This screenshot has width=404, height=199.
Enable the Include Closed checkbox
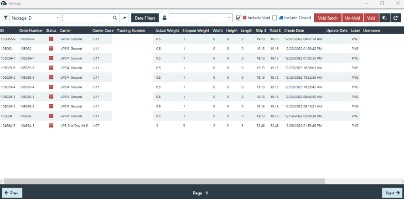pos(275,18)
